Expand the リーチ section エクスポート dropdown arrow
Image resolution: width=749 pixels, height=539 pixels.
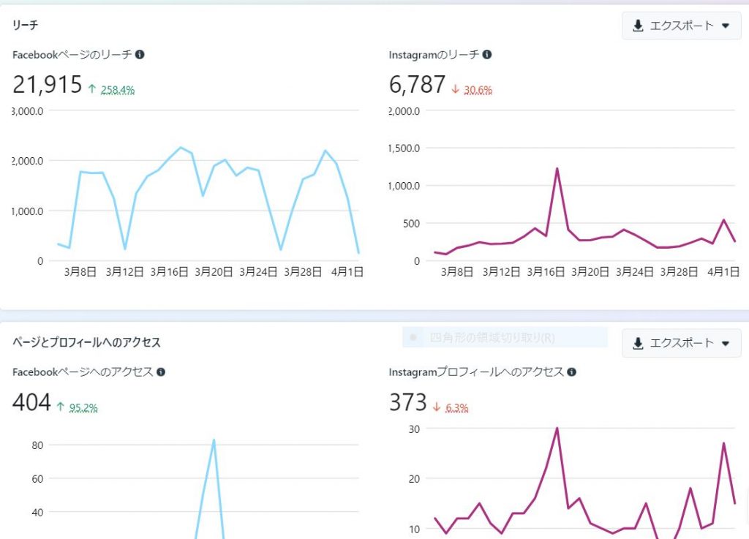726,26
